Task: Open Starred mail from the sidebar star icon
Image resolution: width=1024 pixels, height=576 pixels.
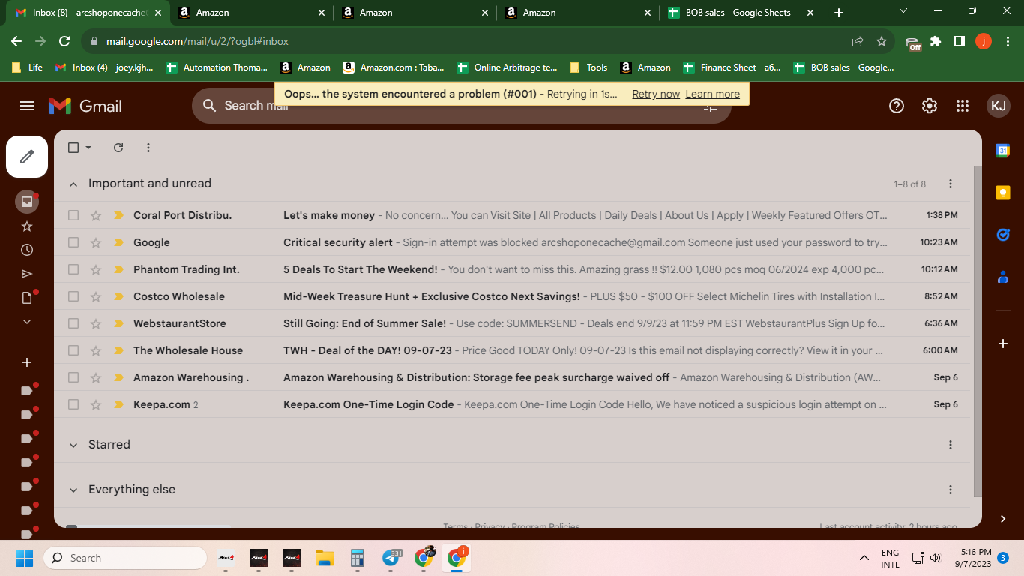Action: [x=27, y=226]
